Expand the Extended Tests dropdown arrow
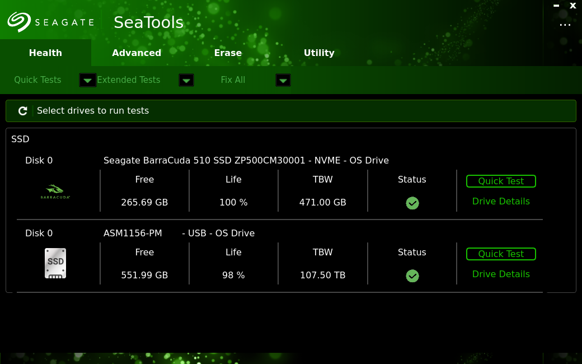 click(x=186, y=81)
